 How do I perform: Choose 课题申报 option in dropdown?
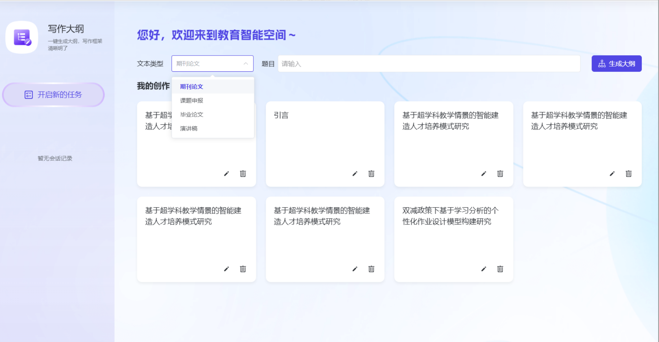point(192,101)
